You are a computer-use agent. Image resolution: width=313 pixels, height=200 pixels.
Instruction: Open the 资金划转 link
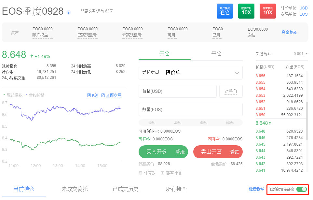click(289, 32)
